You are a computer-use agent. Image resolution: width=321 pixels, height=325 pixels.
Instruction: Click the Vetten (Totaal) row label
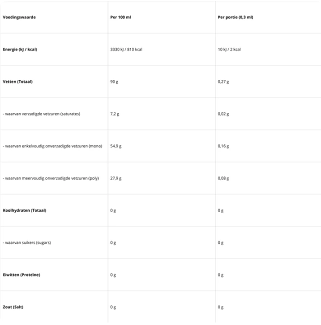click(17, 81)
